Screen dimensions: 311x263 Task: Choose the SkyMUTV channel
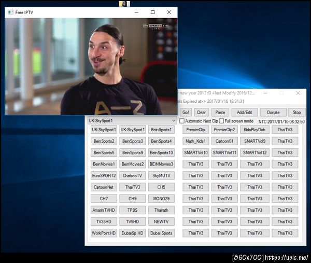[x=161, y=176]
